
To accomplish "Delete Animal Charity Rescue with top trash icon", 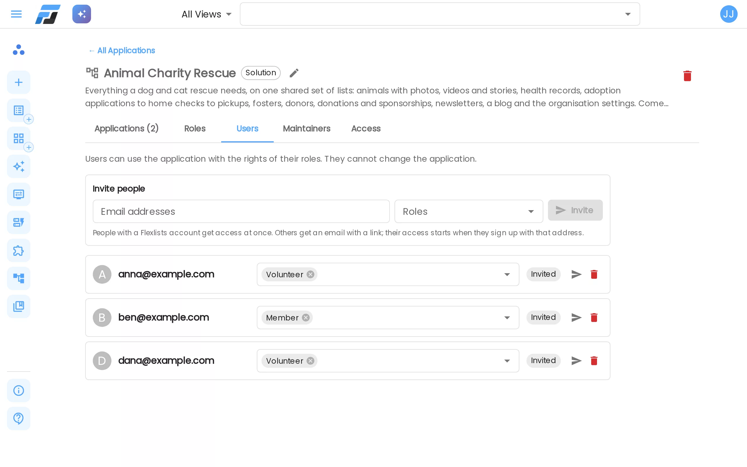I will click(x=687, y=76).
